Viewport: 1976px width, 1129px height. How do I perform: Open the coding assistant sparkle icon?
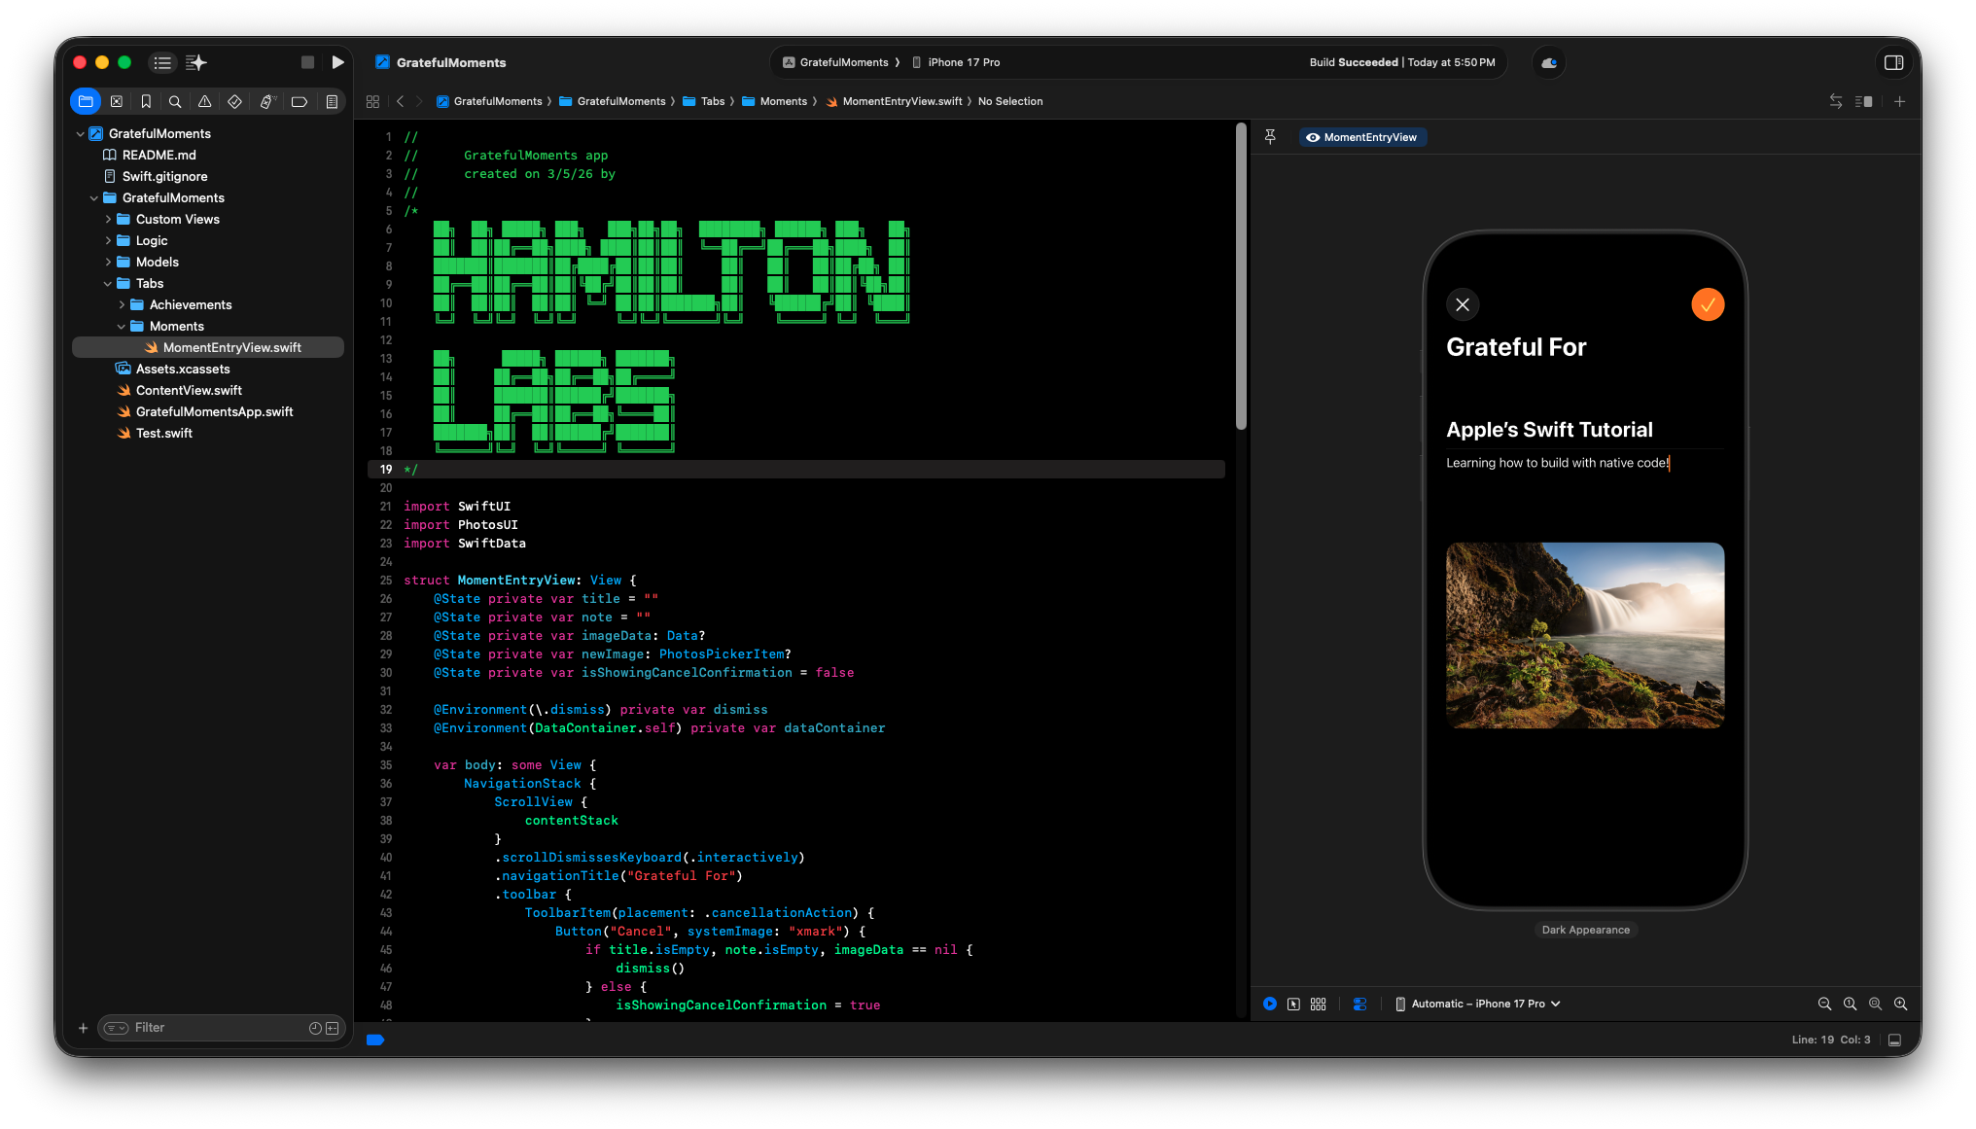[196, 62]
